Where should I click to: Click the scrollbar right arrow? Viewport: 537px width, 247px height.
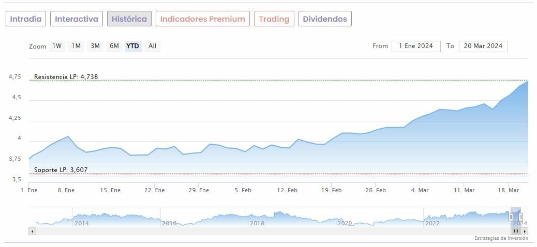[525, 231]
